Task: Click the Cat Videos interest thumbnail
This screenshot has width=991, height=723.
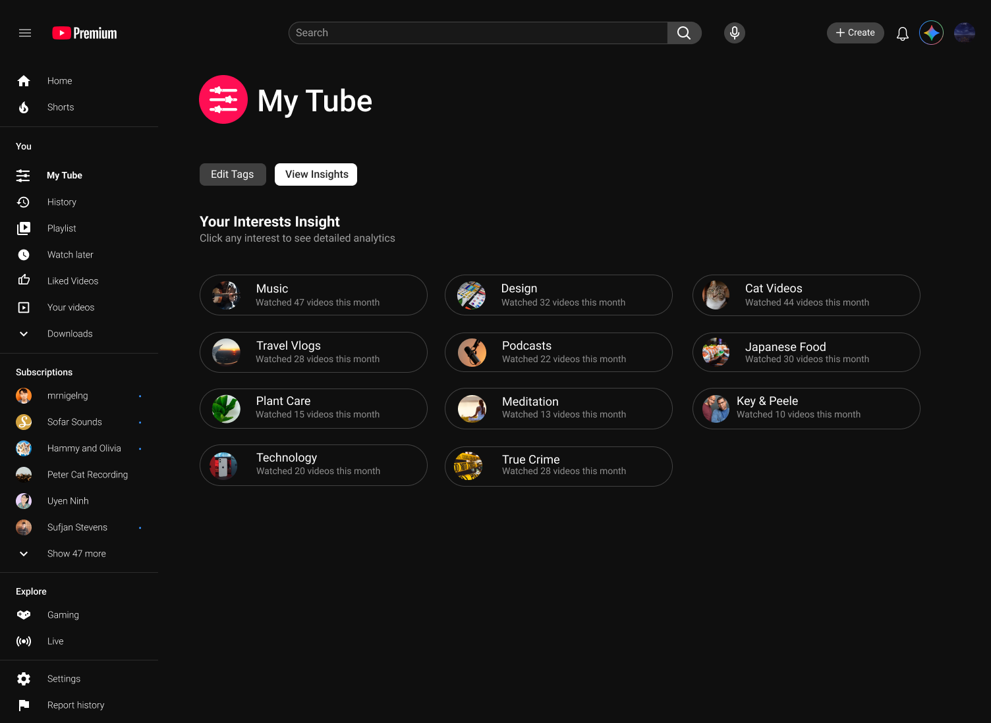Action: [x=715, y=295]
